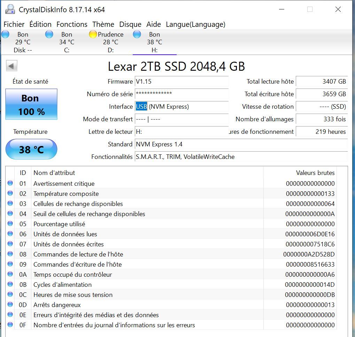
Task: Open the Fonctions menu
Action: tap(72, 24)
